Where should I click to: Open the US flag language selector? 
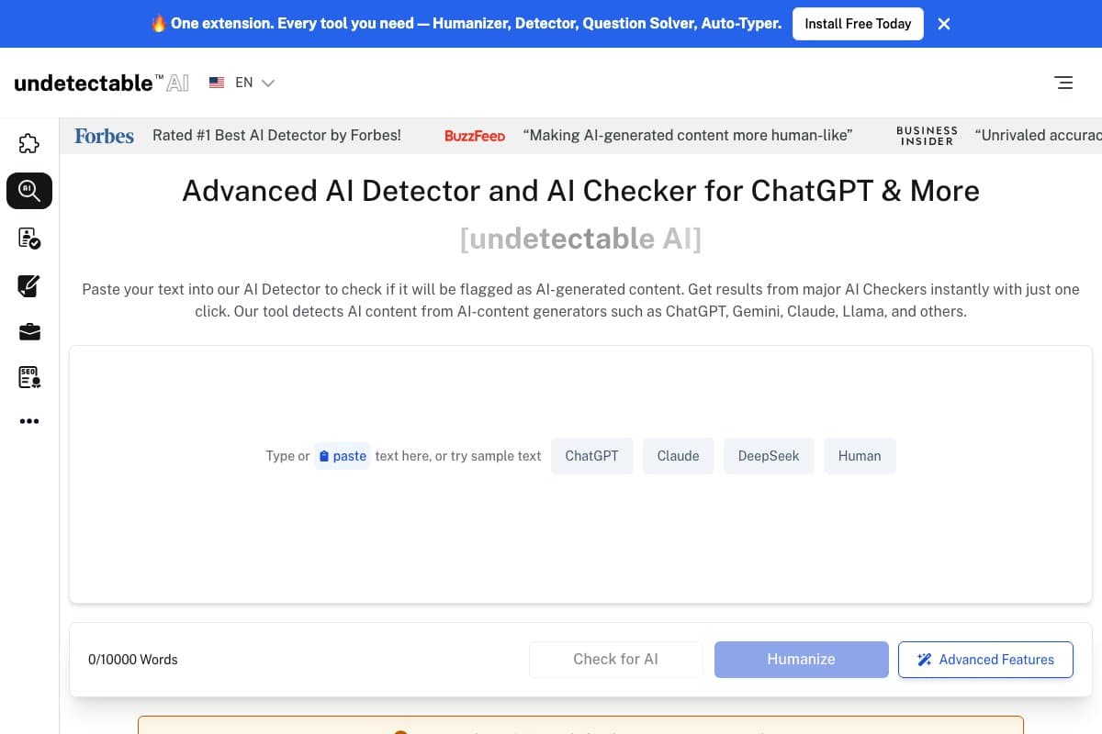pyautogui.click(x=217, y=82)
